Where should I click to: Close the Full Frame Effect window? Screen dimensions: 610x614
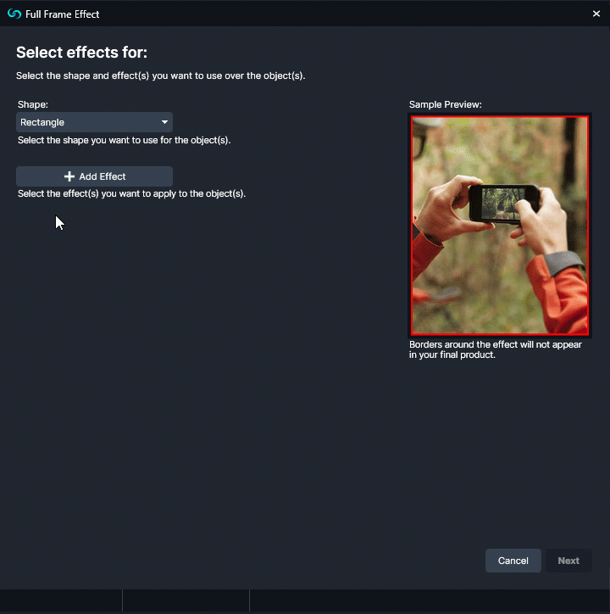[596, 14]
